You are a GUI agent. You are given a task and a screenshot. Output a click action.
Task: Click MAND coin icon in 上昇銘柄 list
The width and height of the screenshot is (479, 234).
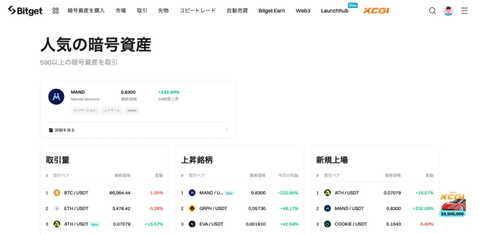point(192,193)
